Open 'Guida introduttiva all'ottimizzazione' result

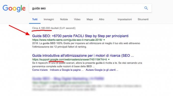pos(83,55)
